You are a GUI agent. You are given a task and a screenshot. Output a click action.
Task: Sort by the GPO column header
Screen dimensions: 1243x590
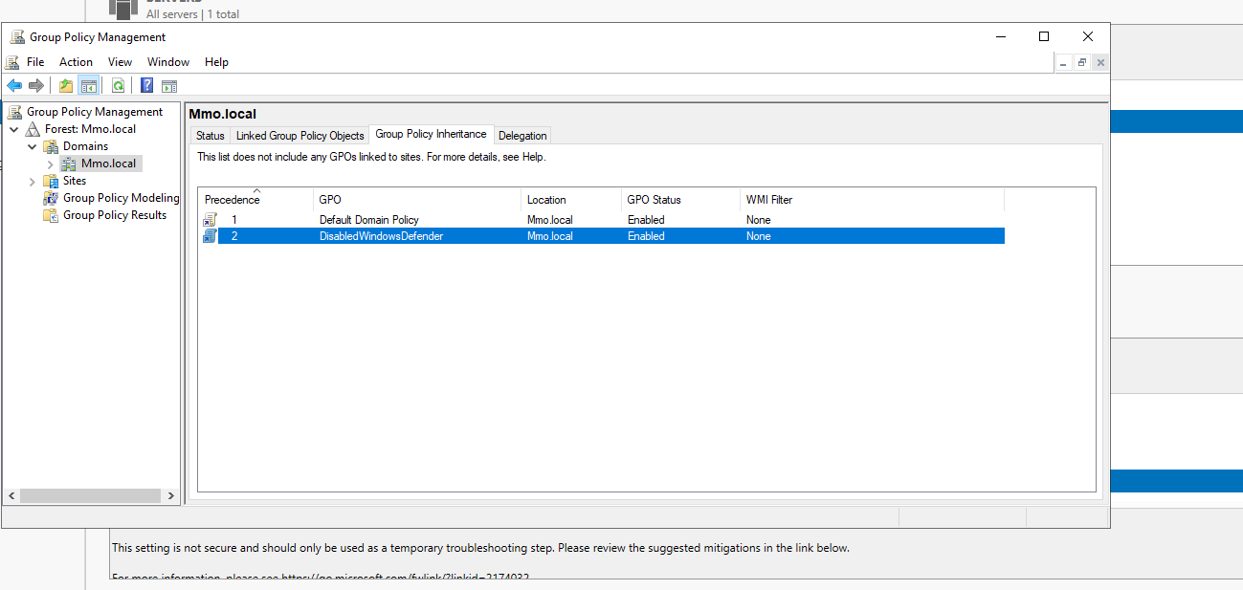coord(417,200)
